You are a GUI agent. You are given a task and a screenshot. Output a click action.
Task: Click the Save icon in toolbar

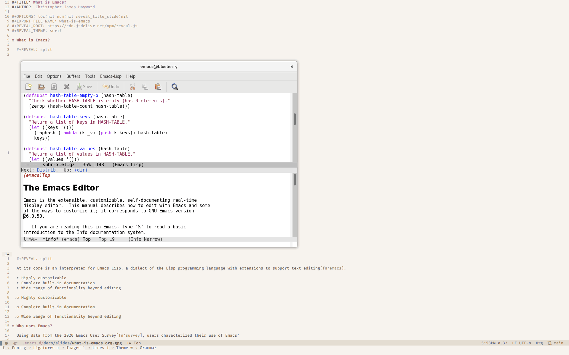point(84,86)
